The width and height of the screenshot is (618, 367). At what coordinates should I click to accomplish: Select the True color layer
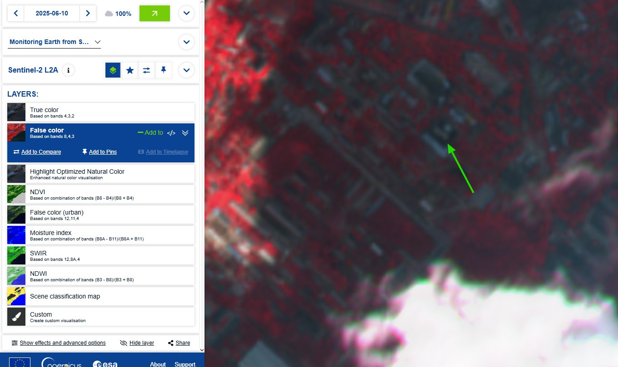tap(100, 112)
